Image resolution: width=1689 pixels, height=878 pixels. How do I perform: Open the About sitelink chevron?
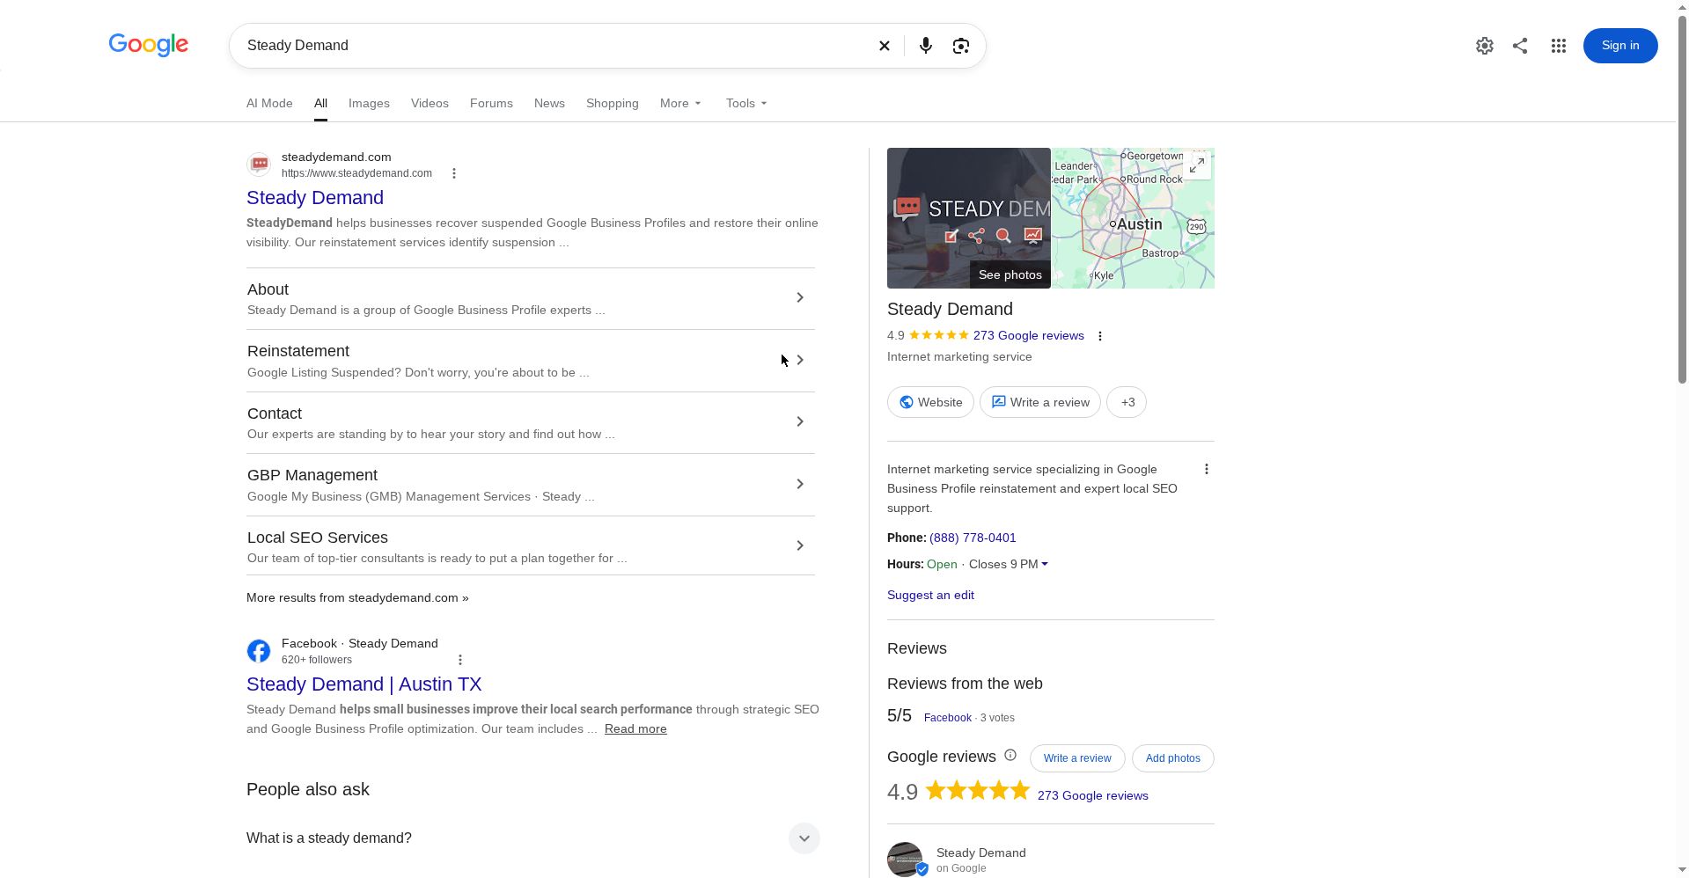click(800, 298)
